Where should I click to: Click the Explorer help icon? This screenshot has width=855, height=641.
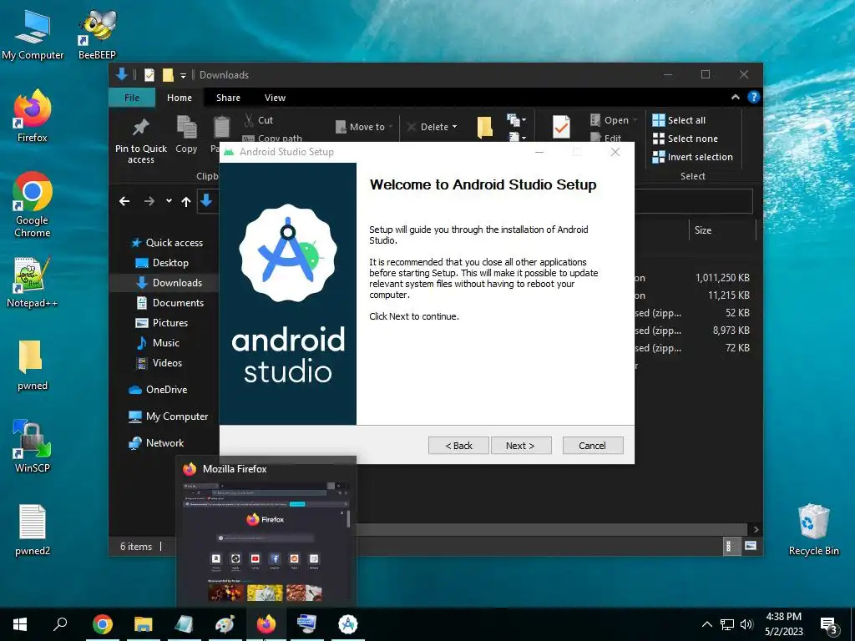[754, 97]
